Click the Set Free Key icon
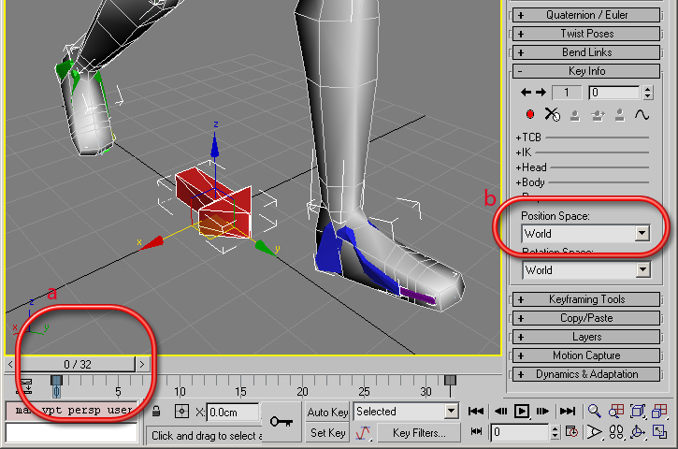678x449 pixels. (x=620, y=115)
